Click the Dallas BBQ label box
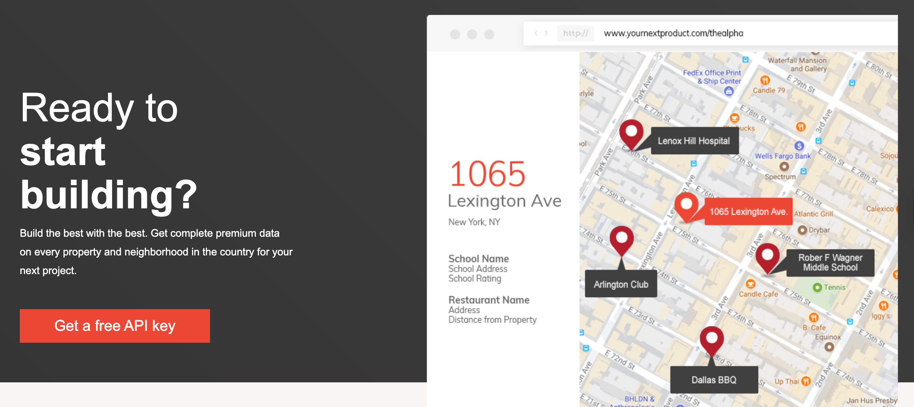Image resolution: width=914 pixels, height=407 pixels. (714, 380)
